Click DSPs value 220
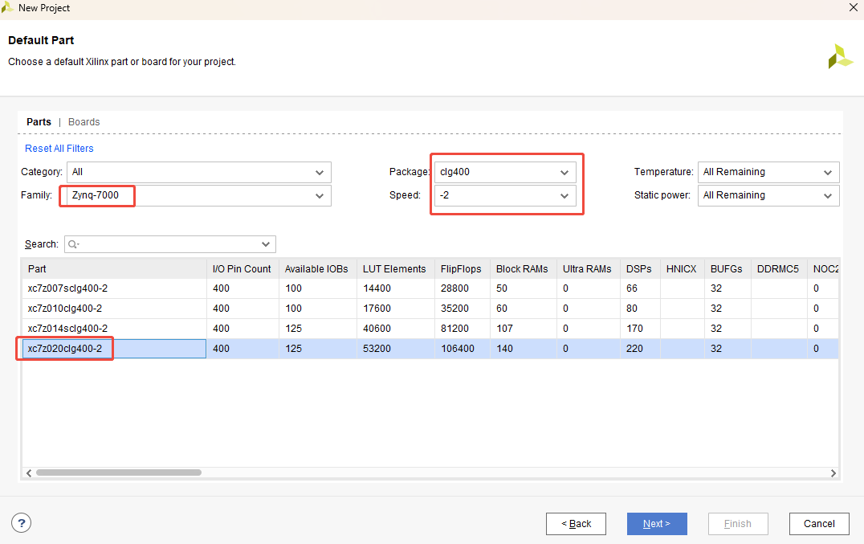864x544 pixels. click(634, 348)
